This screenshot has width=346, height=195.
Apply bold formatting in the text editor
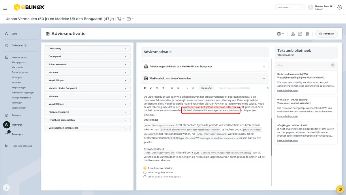(x=145, y=88)
